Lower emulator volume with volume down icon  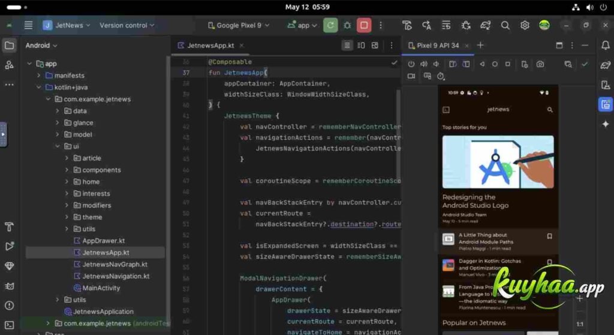click(x=437, y=64)
